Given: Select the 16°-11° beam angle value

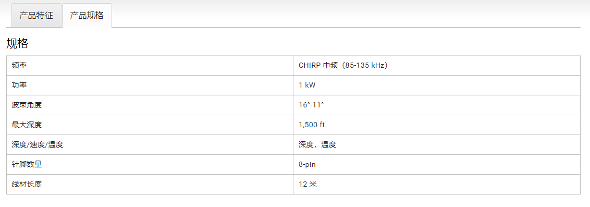Looking at the screenshot, I should (x=311, y=105).
